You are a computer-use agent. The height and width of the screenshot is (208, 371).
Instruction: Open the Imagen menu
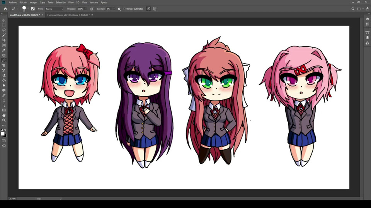33,2
